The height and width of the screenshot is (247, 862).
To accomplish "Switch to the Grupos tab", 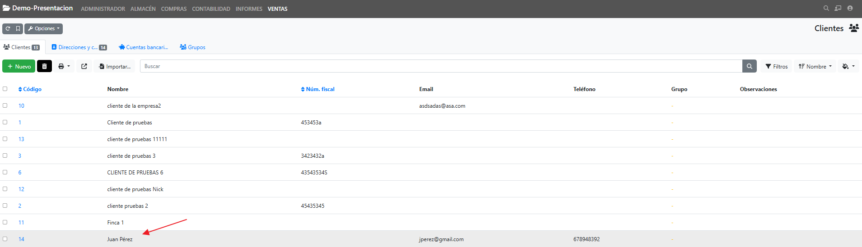I will click(x=192, y=47).
